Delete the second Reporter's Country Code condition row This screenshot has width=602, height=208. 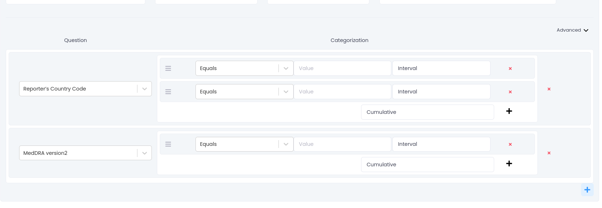click(510, 92)
